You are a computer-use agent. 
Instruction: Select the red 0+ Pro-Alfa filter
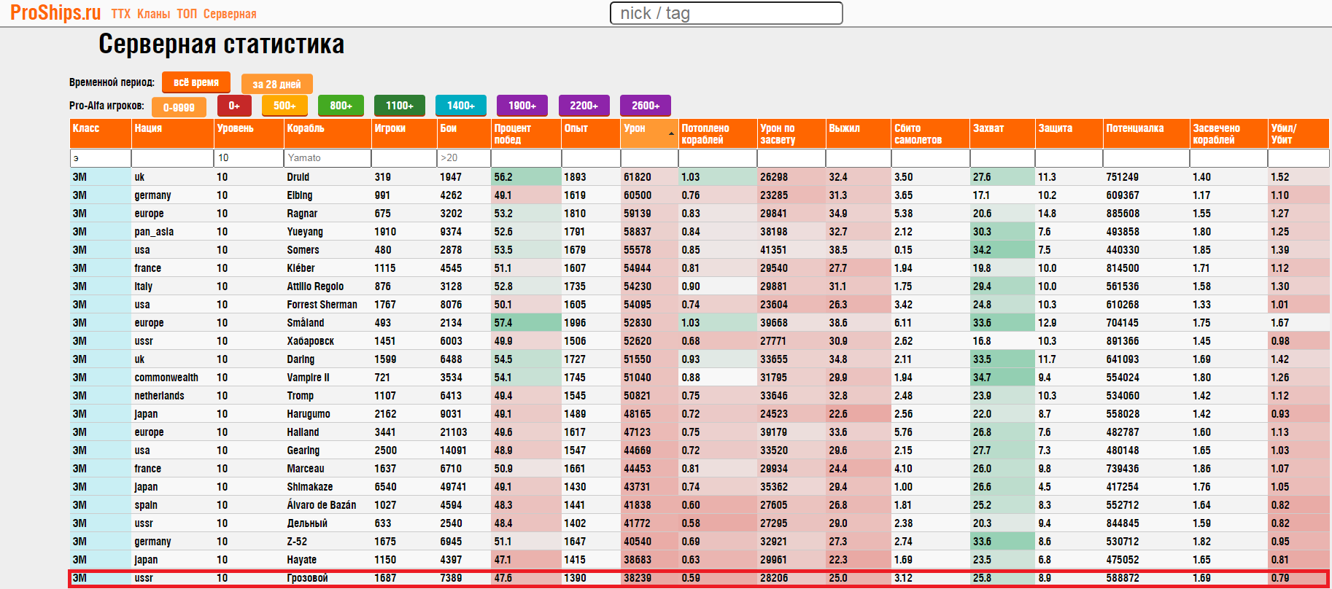pos(234,106)
